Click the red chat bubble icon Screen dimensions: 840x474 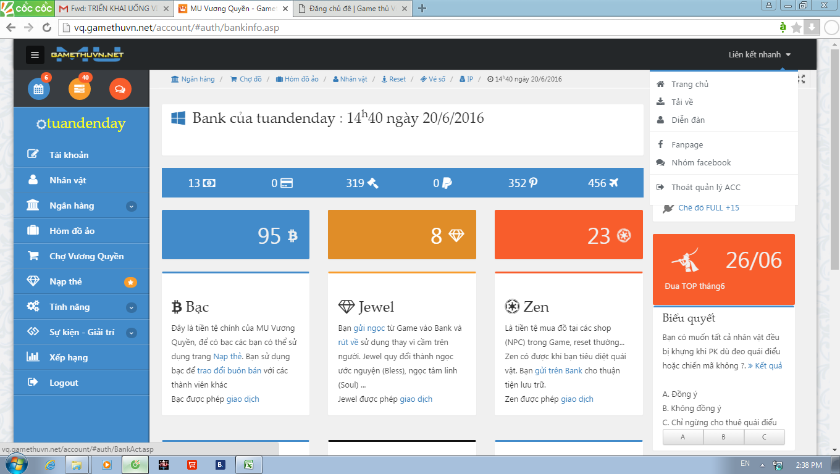[x=120, y=89]
